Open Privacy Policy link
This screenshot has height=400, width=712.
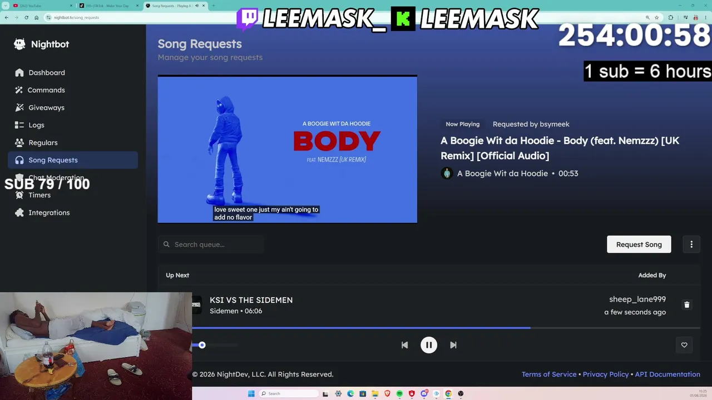(x=606, y=374)
